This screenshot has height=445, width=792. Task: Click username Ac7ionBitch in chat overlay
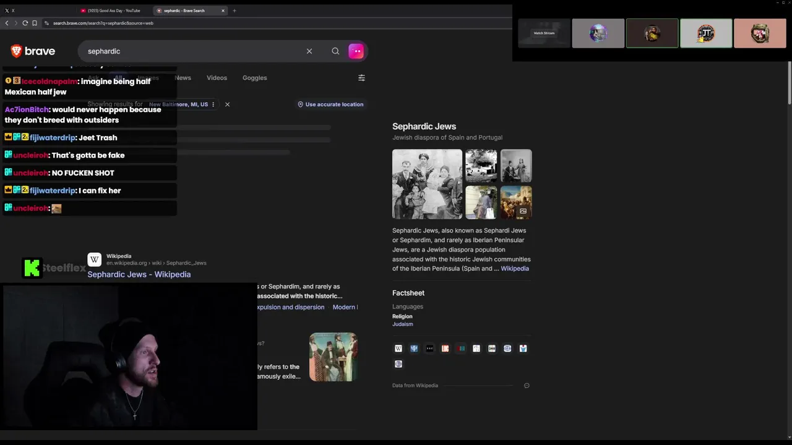(x=27, y=110)
